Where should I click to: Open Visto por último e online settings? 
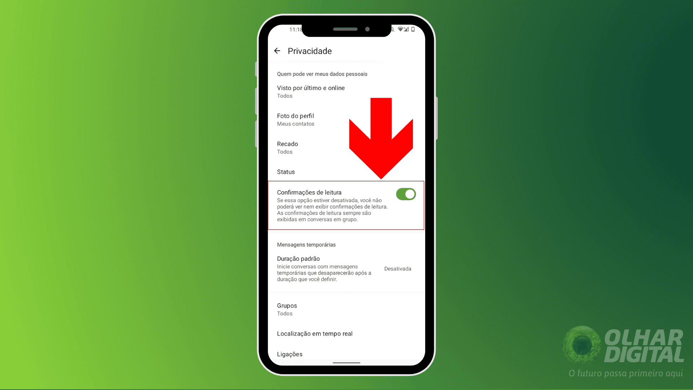[311, 91]
